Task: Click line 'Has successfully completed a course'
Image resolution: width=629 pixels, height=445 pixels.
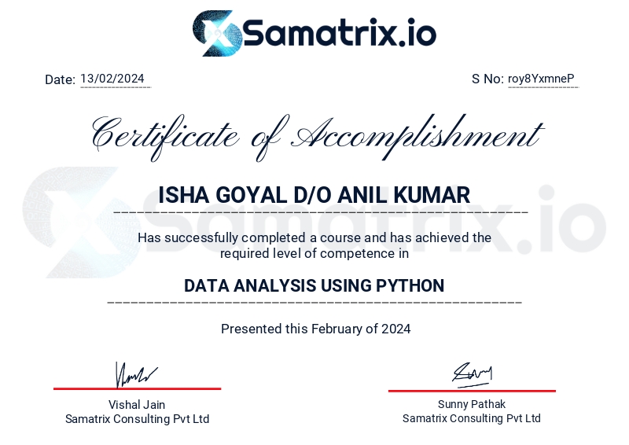Action: tap(314, 237)
